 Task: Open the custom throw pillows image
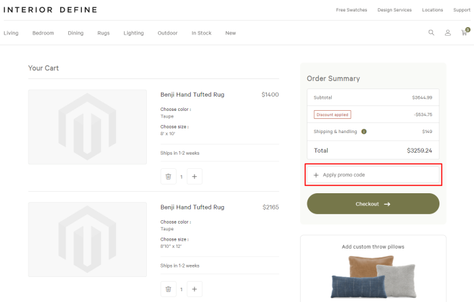coord(373,277)
